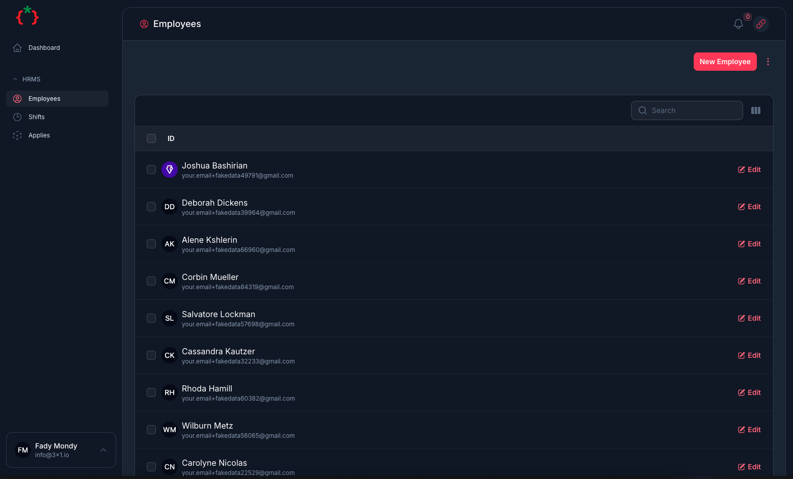793x479 pixels.
Task: Select Salvatore Lockman's row checkbox
Action: tap(151, 318)
